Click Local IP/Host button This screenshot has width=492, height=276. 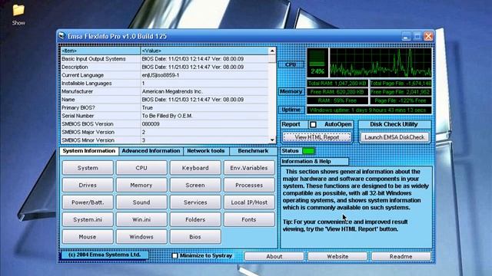click(x=249, y=202)
